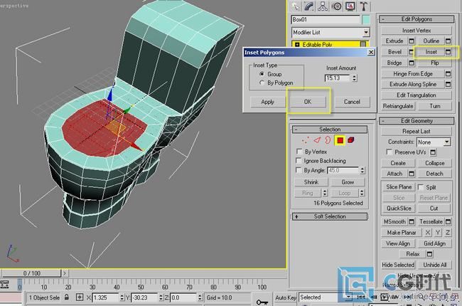Image resolution: width=462 pixels, height=306 pixels.
Task: Select Border sub-object level icon
Action: pyautogui.click(x=328, y=140)
